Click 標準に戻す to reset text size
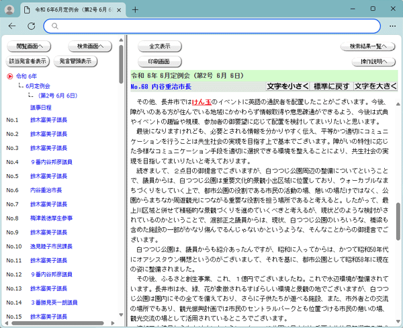403x328 pixels. pyautogui.click(x=332, y=86)
